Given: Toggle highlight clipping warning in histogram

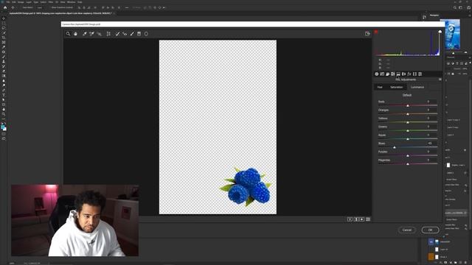Looking at the screenshot, I should (440, 32).
